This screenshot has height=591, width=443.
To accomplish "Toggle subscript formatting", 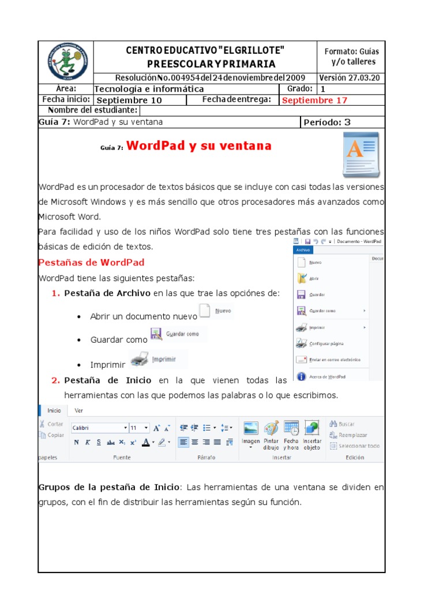I will point(122,443).
